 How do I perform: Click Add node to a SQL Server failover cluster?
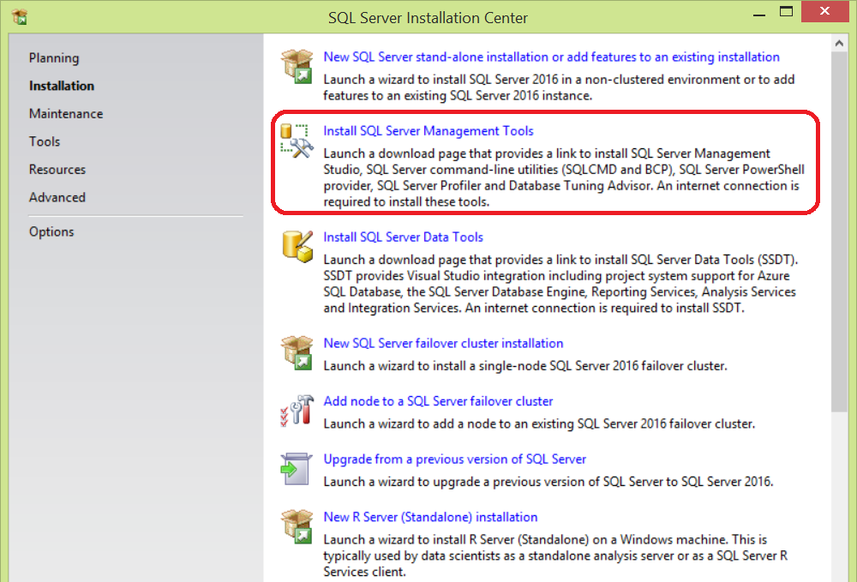[438, 401]
